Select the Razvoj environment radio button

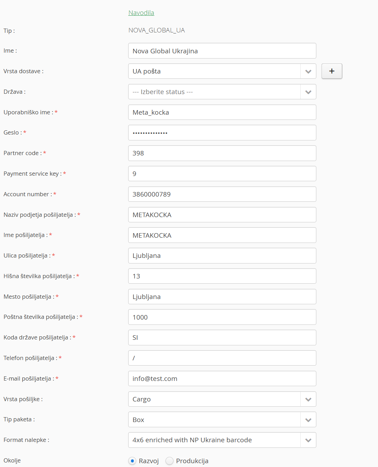[132, 461]
